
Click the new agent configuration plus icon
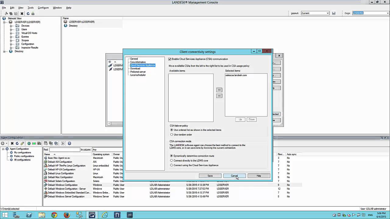pyautogui.click(x=2, y=143)
